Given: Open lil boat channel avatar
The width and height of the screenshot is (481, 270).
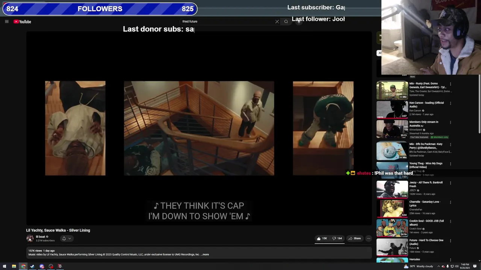Looking at the screenshot, I should (30, 238).
